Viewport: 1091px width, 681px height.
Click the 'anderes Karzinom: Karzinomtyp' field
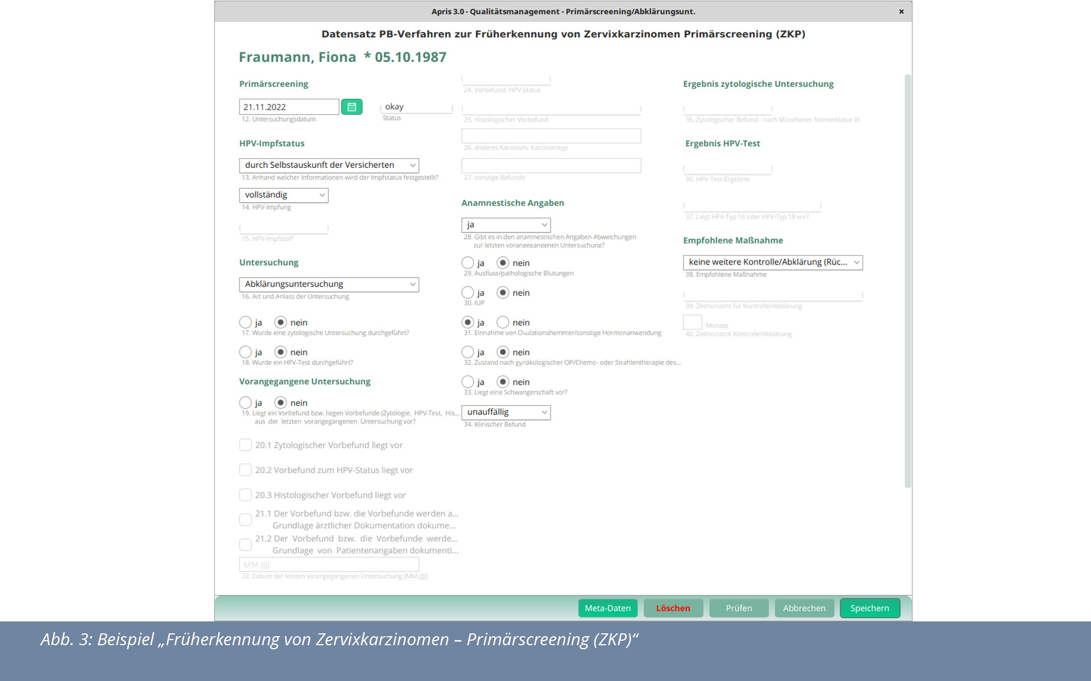coord(551,136)
